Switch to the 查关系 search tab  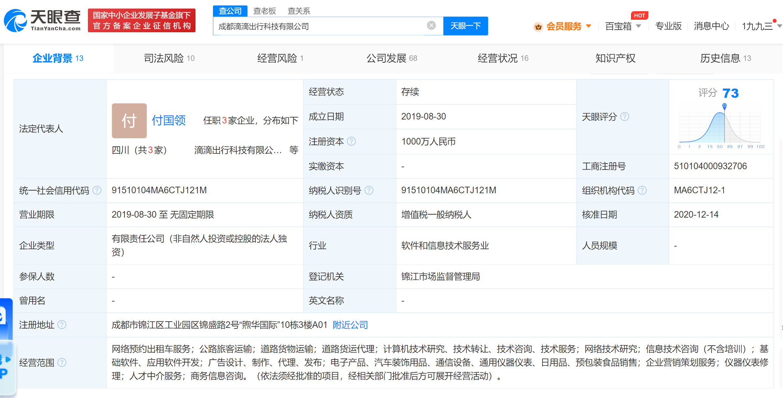(299, 11)
